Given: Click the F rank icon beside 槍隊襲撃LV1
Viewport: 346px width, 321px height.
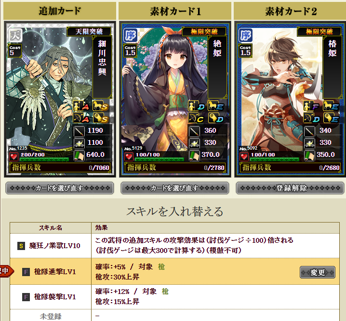Looking at the screenshot, I should pyautogui.click(x=26, y=297).
